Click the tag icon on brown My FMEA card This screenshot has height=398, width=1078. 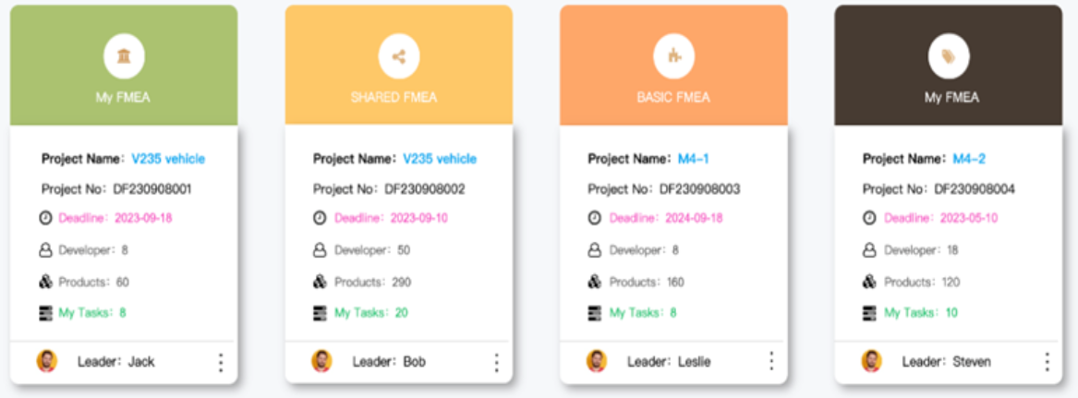click(949, 56)
